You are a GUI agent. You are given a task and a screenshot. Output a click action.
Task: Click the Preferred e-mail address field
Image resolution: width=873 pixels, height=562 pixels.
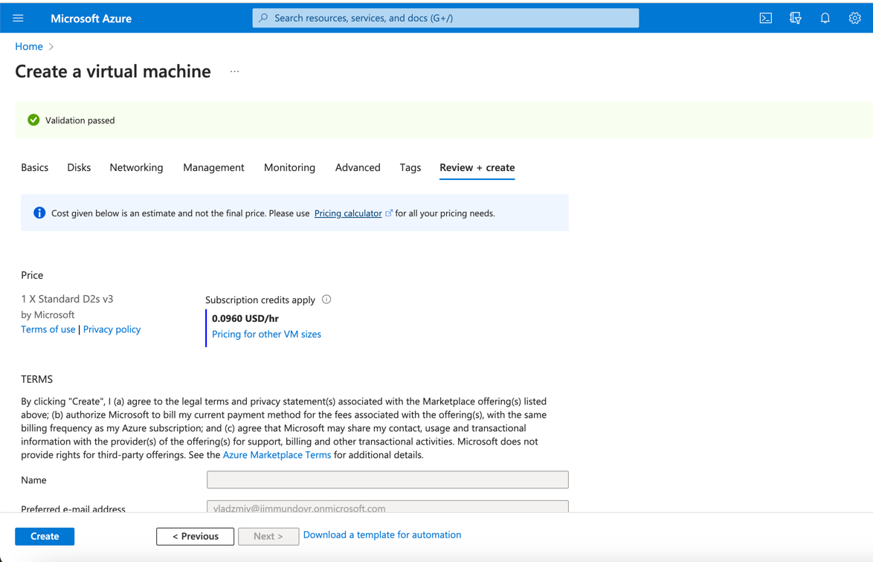pos(387,506)
